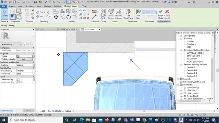Click the Edit Sweep icon
Viewport: 219px width, 123px height.
click(x=111, y=14)
